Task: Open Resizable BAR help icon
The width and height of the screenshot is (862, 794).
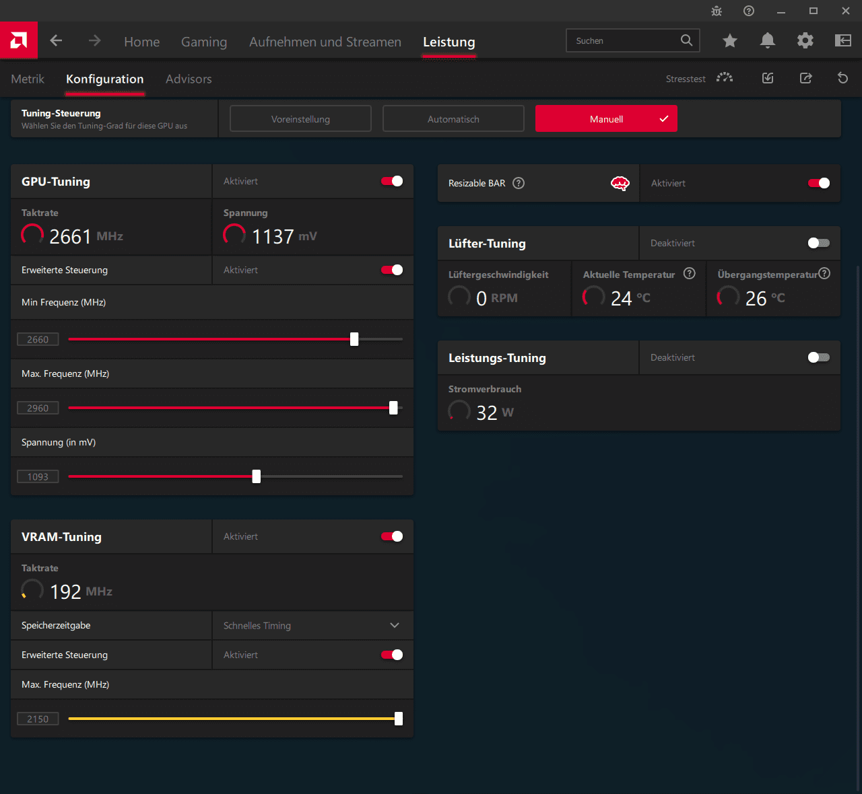Action: pos(519,183)
